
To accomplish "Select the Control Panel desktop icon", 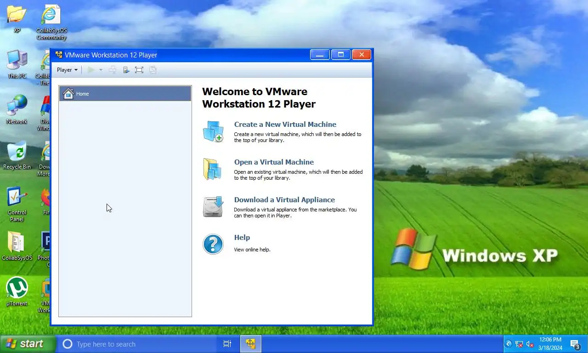I will [x=17, y=204].
